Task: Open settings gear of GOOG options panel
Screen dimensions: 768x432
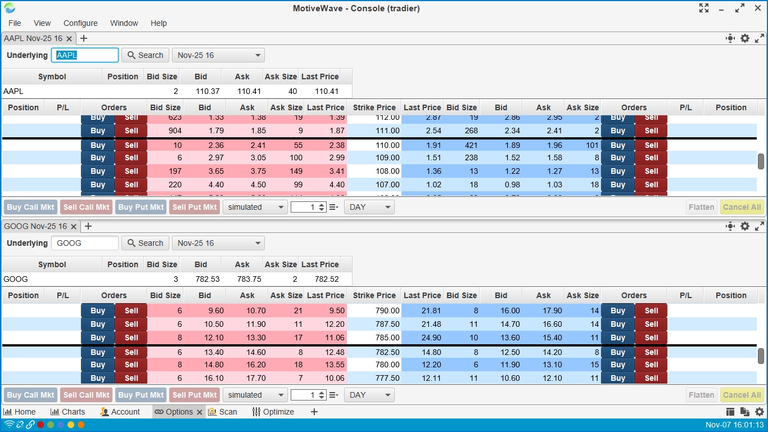Action: point(745,226)
